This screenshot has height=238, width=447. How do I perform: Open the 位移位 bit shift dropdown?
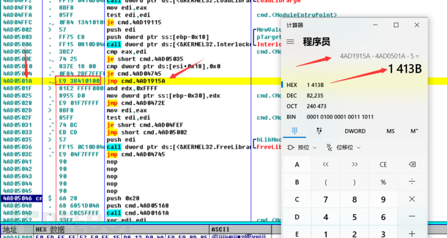pyautogui.click(x=343, y=148)
